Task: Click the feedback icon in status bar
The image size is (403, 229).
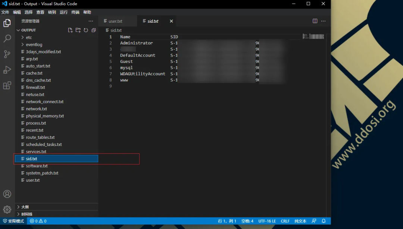Action: coord(314,221)
